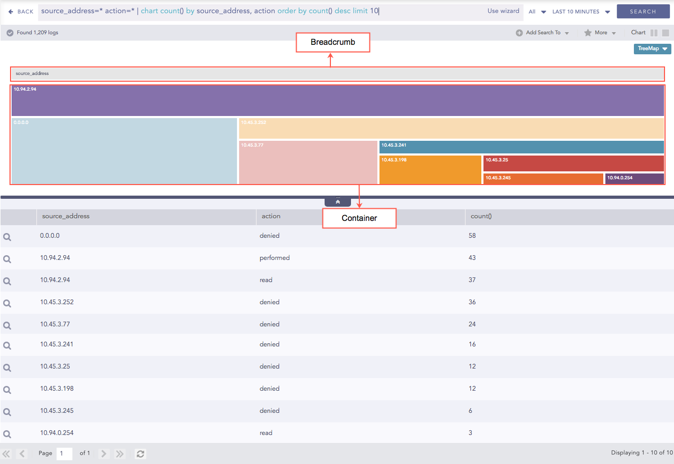Viewport: 674px width, 464px height.
Task: Open the All scope selector
Action: coord(537,11)
